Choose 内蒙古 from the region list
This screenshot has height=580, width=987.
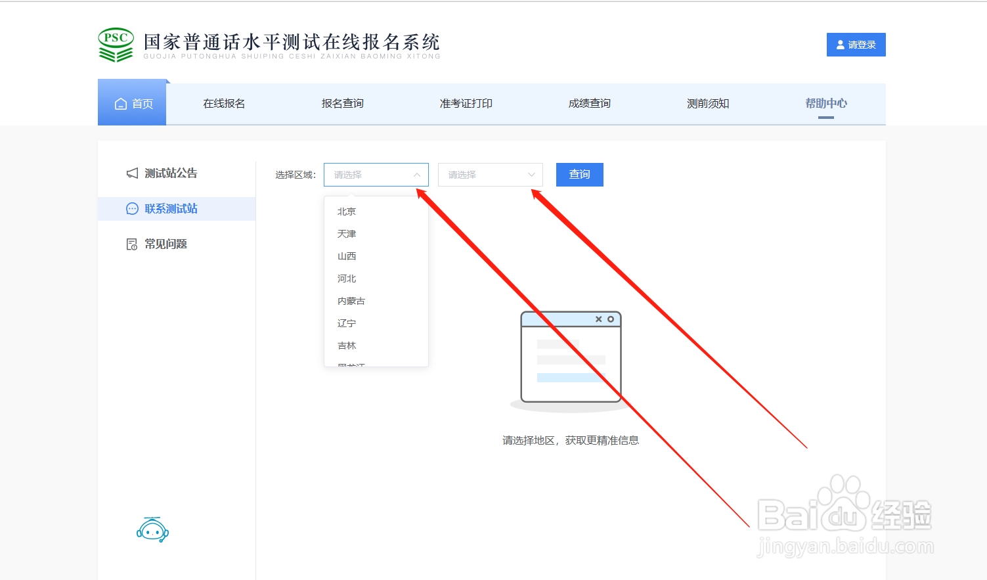click(x=376, y=301)
